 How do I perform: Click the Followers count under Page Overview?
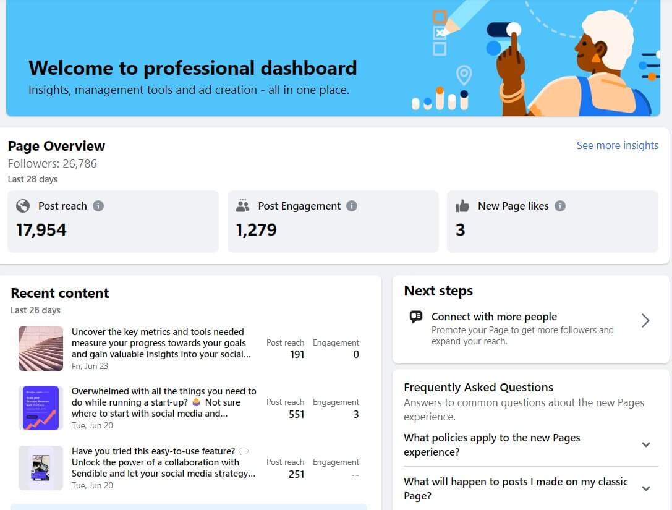pos(53,163)
